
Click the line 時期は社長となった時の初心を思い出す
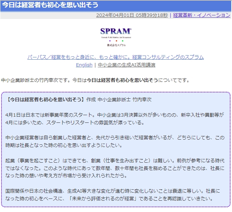click(x=64, y=145)
